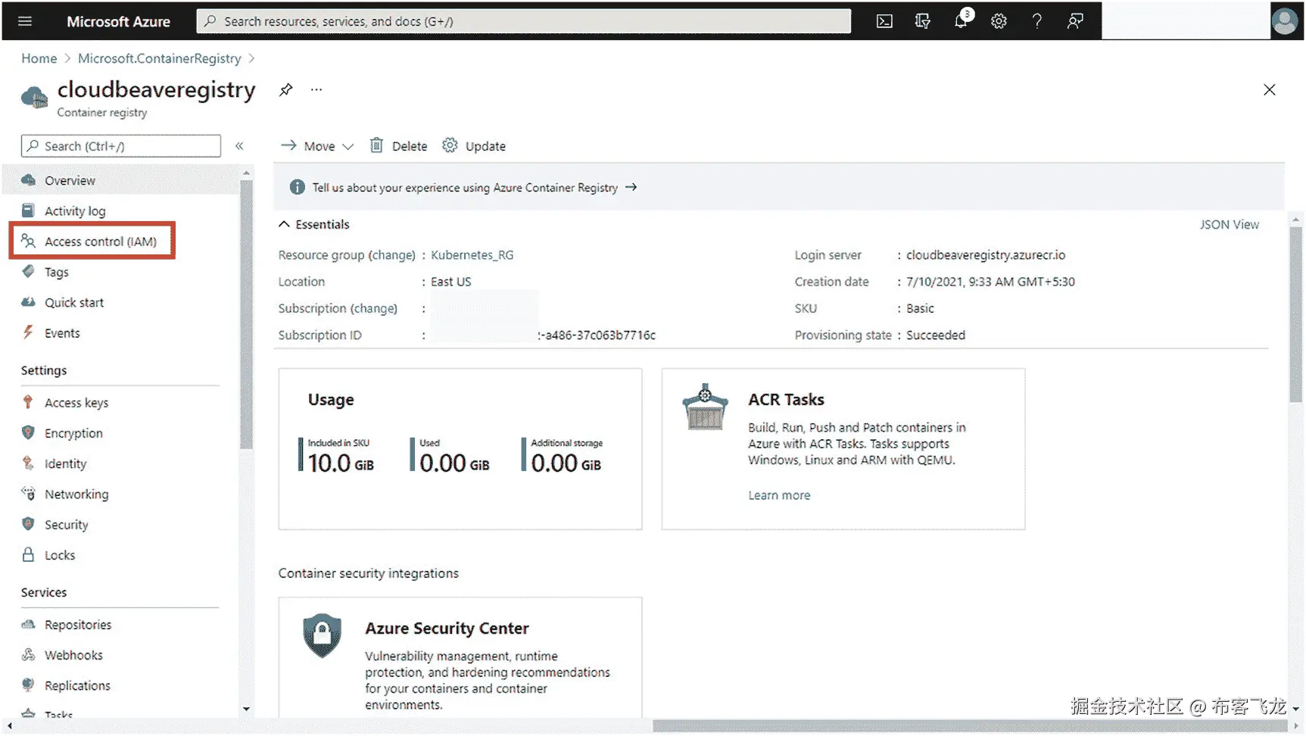Pin cloudbeaveregistry to dashboard
Image resolution: width=1306 pixels, height=736 pixels.
click(x=285, y=90)
